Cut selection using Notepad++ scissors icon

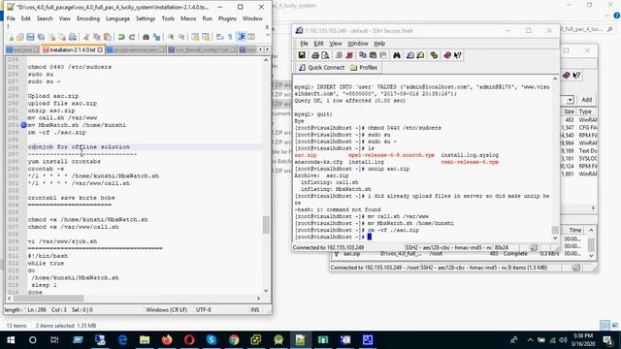tap(86, 37)
